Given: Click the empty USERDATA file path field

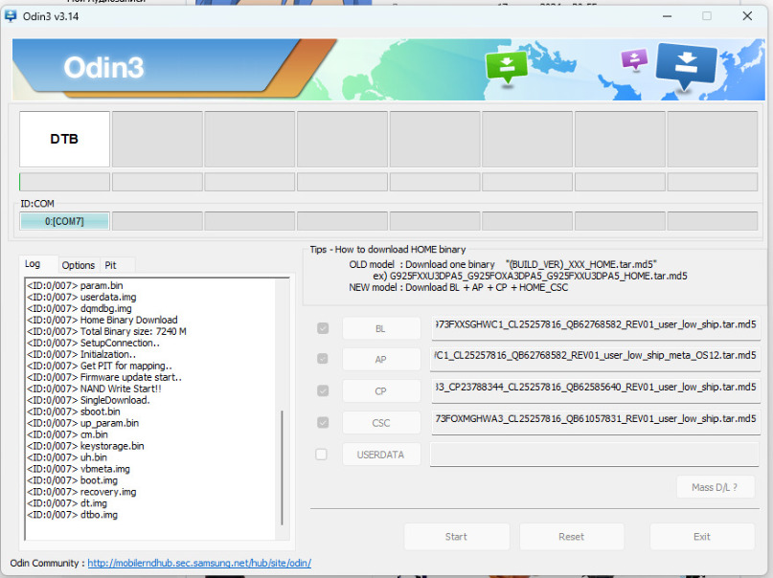Looking at the screenshot, I should [595, 454].
